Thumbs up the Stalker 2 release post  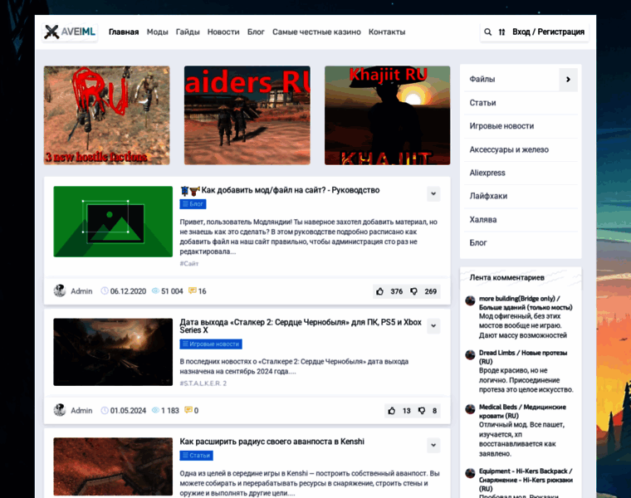pyautogui.click(x=391, y=410)
